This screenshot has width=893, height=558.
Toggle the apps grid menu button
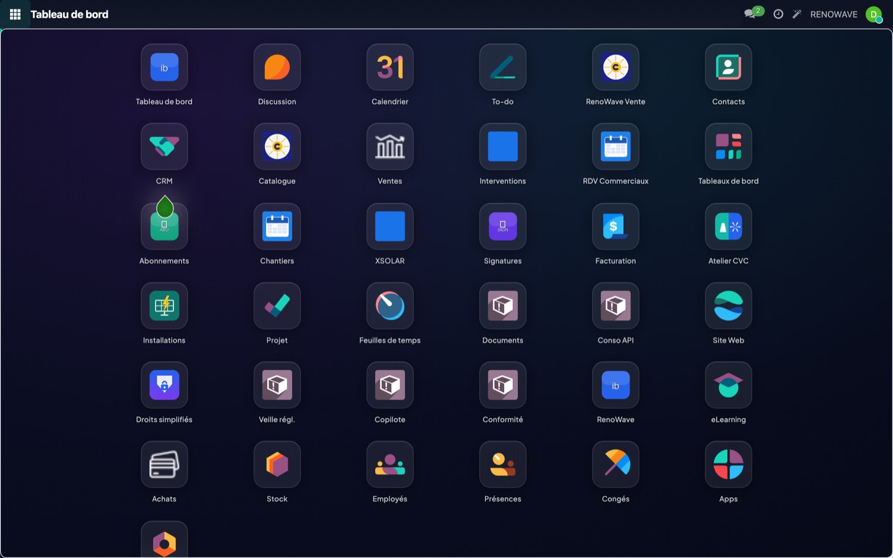pos(15,14)
